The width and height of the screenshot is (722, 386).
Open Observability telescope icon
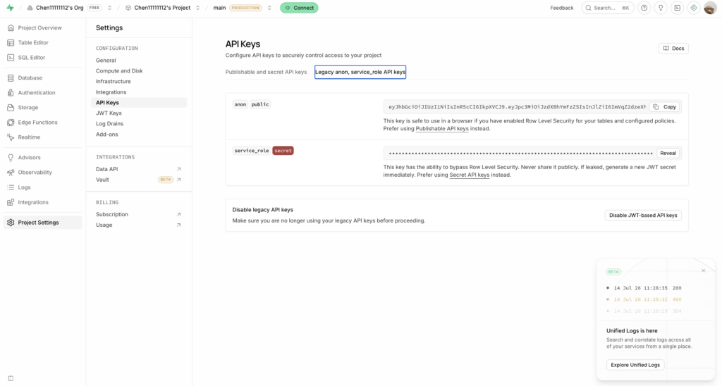(x=11, y=173)
